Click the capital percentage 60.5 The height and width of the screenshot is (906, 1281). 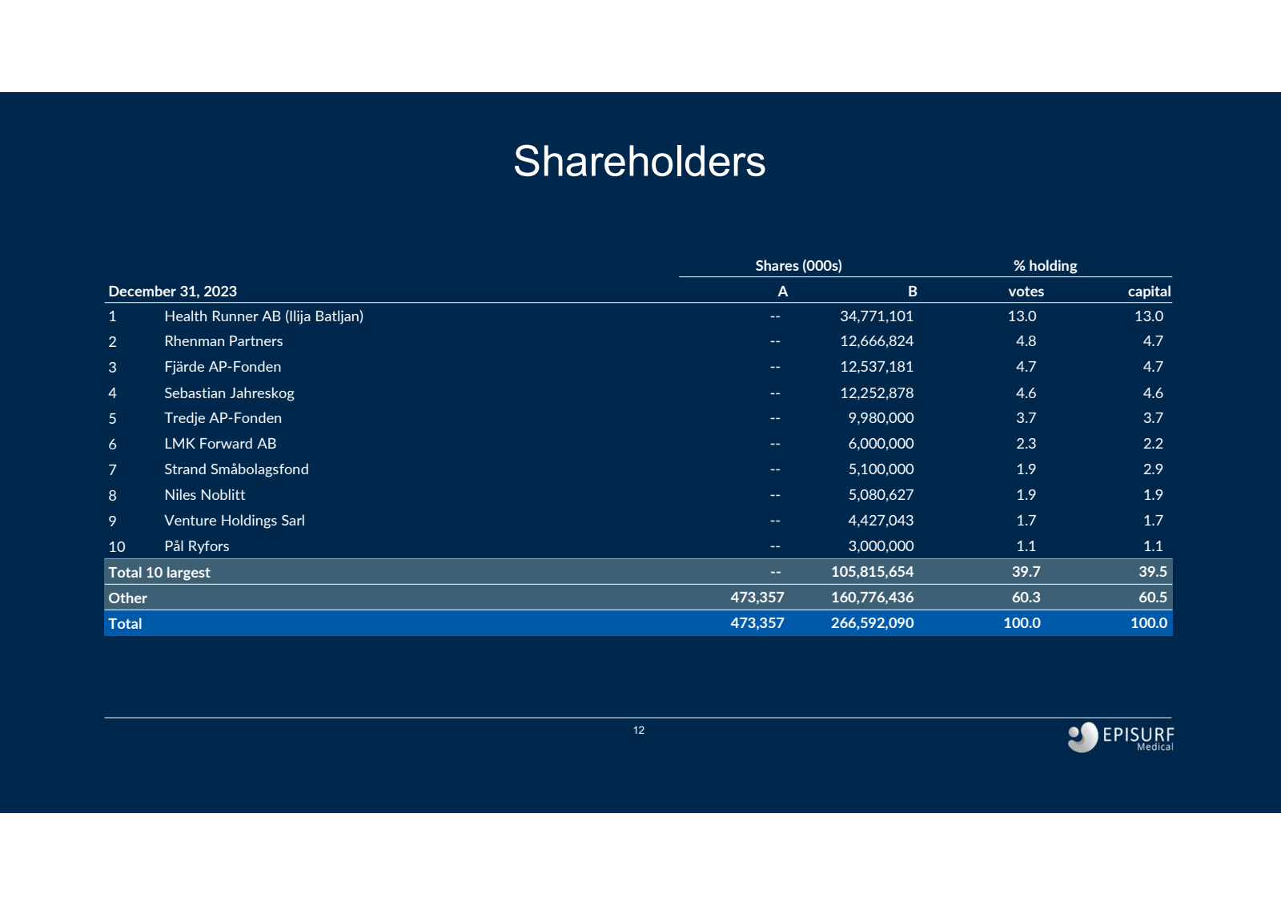[1153, 597]
